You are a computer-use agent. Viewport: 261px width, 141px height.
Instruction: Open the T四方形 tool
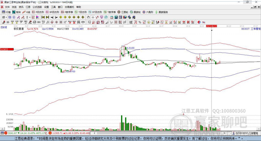pyautogui.click(x=81, y=12)
